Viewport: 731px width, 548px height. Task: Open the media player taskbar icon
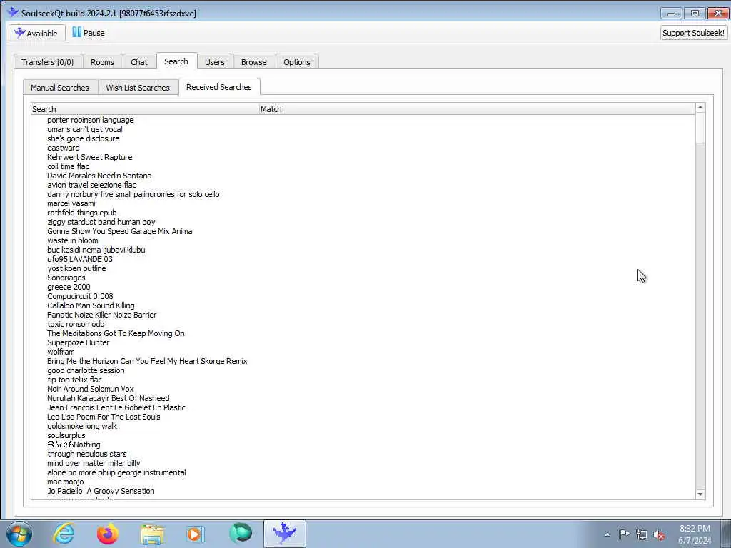coord(196,534)
